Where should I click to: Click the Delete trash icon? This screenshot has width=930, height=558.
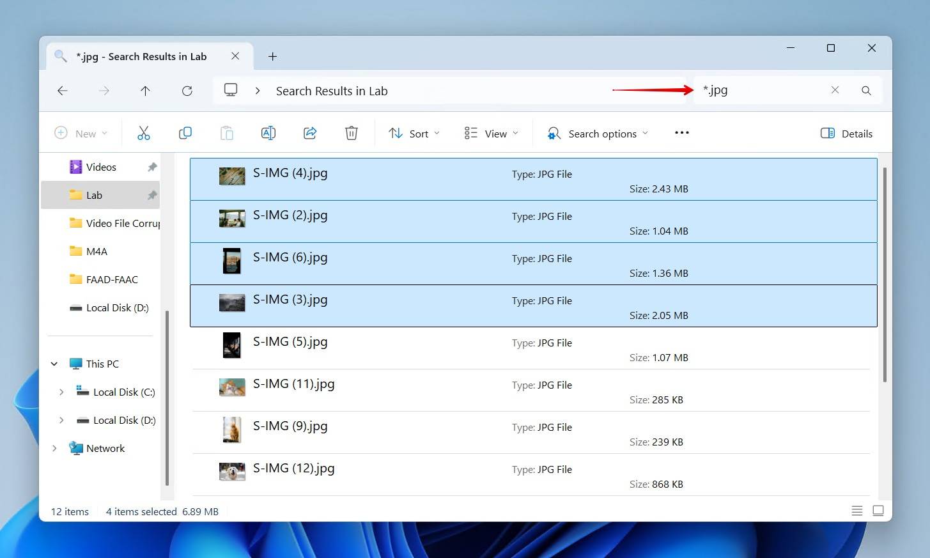pos(352,133)
